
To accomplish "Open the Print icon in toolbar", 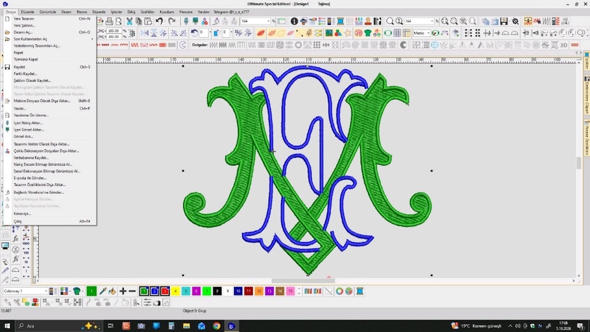I will coord(109,21).
